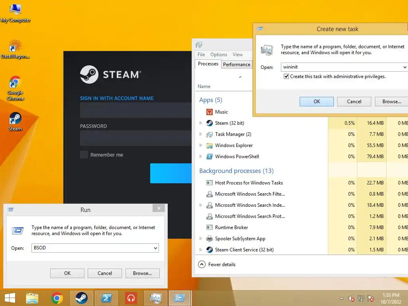
Task: Close the Run dialog
Action: point(159,208)
